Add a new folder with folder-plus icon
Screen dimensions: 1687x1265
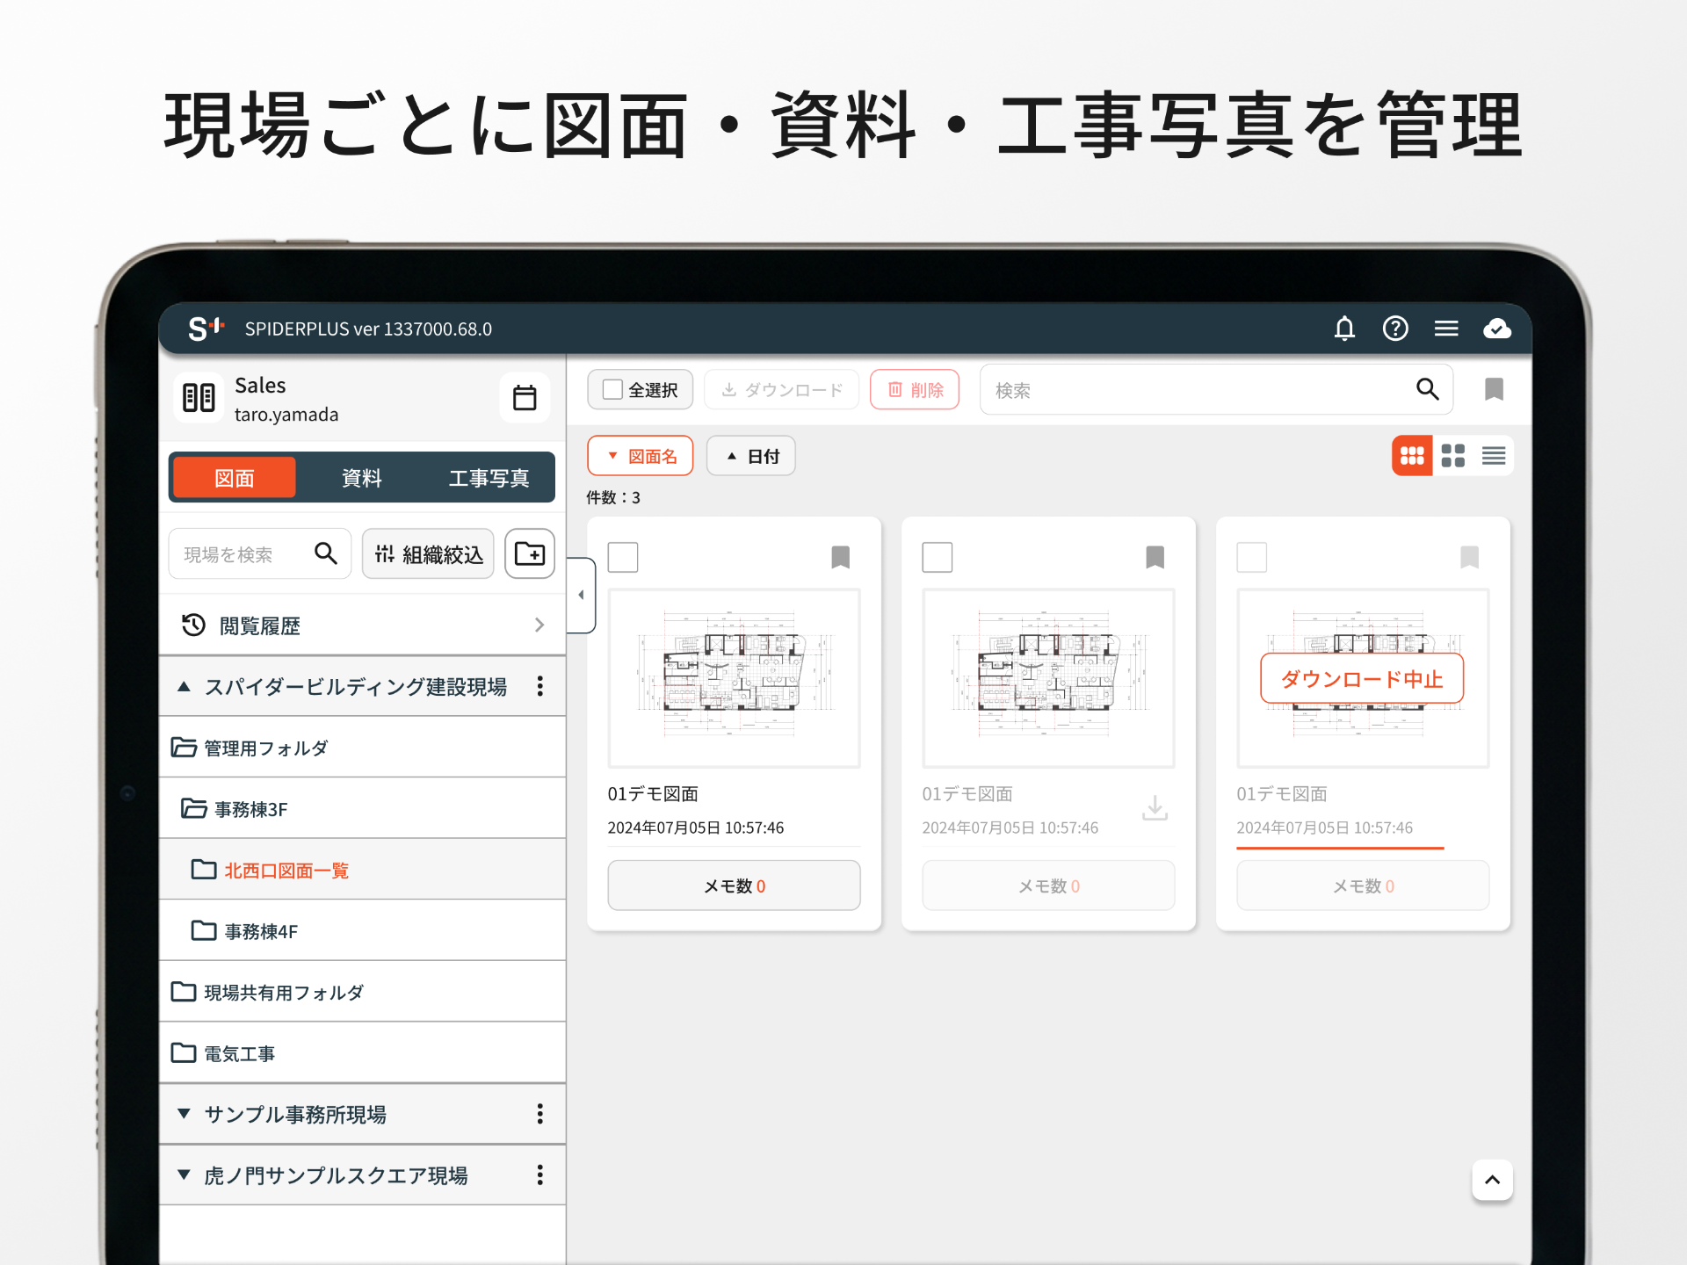[x=530, y=553]
